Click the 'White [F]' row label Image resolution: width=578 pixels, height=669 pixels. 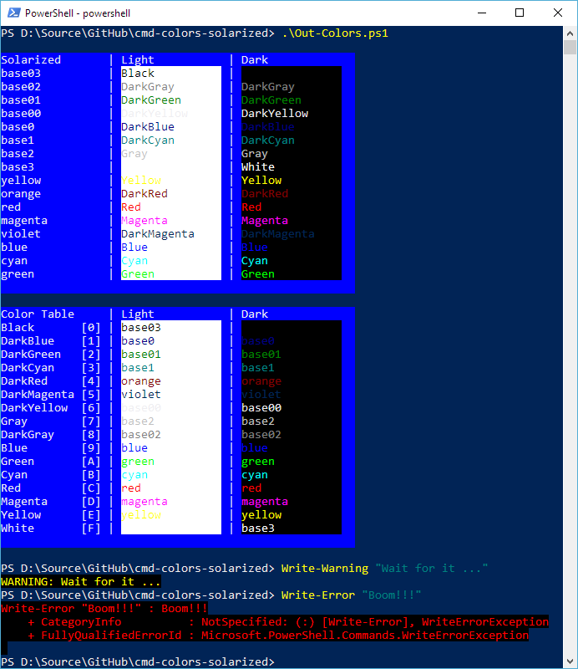point(51,529)
